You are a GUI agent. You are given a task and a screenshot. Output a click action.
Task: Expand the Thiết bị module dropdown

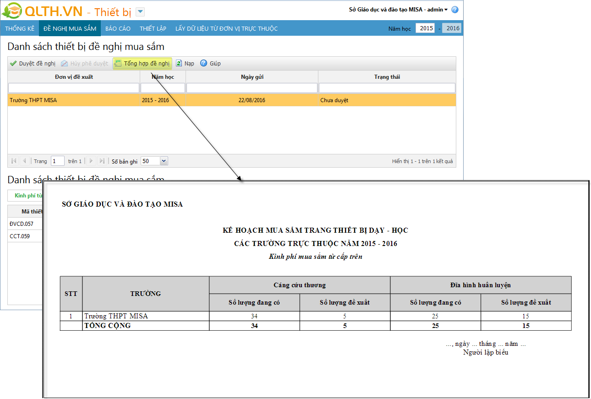pyautogui.click(x=141, y=12)
